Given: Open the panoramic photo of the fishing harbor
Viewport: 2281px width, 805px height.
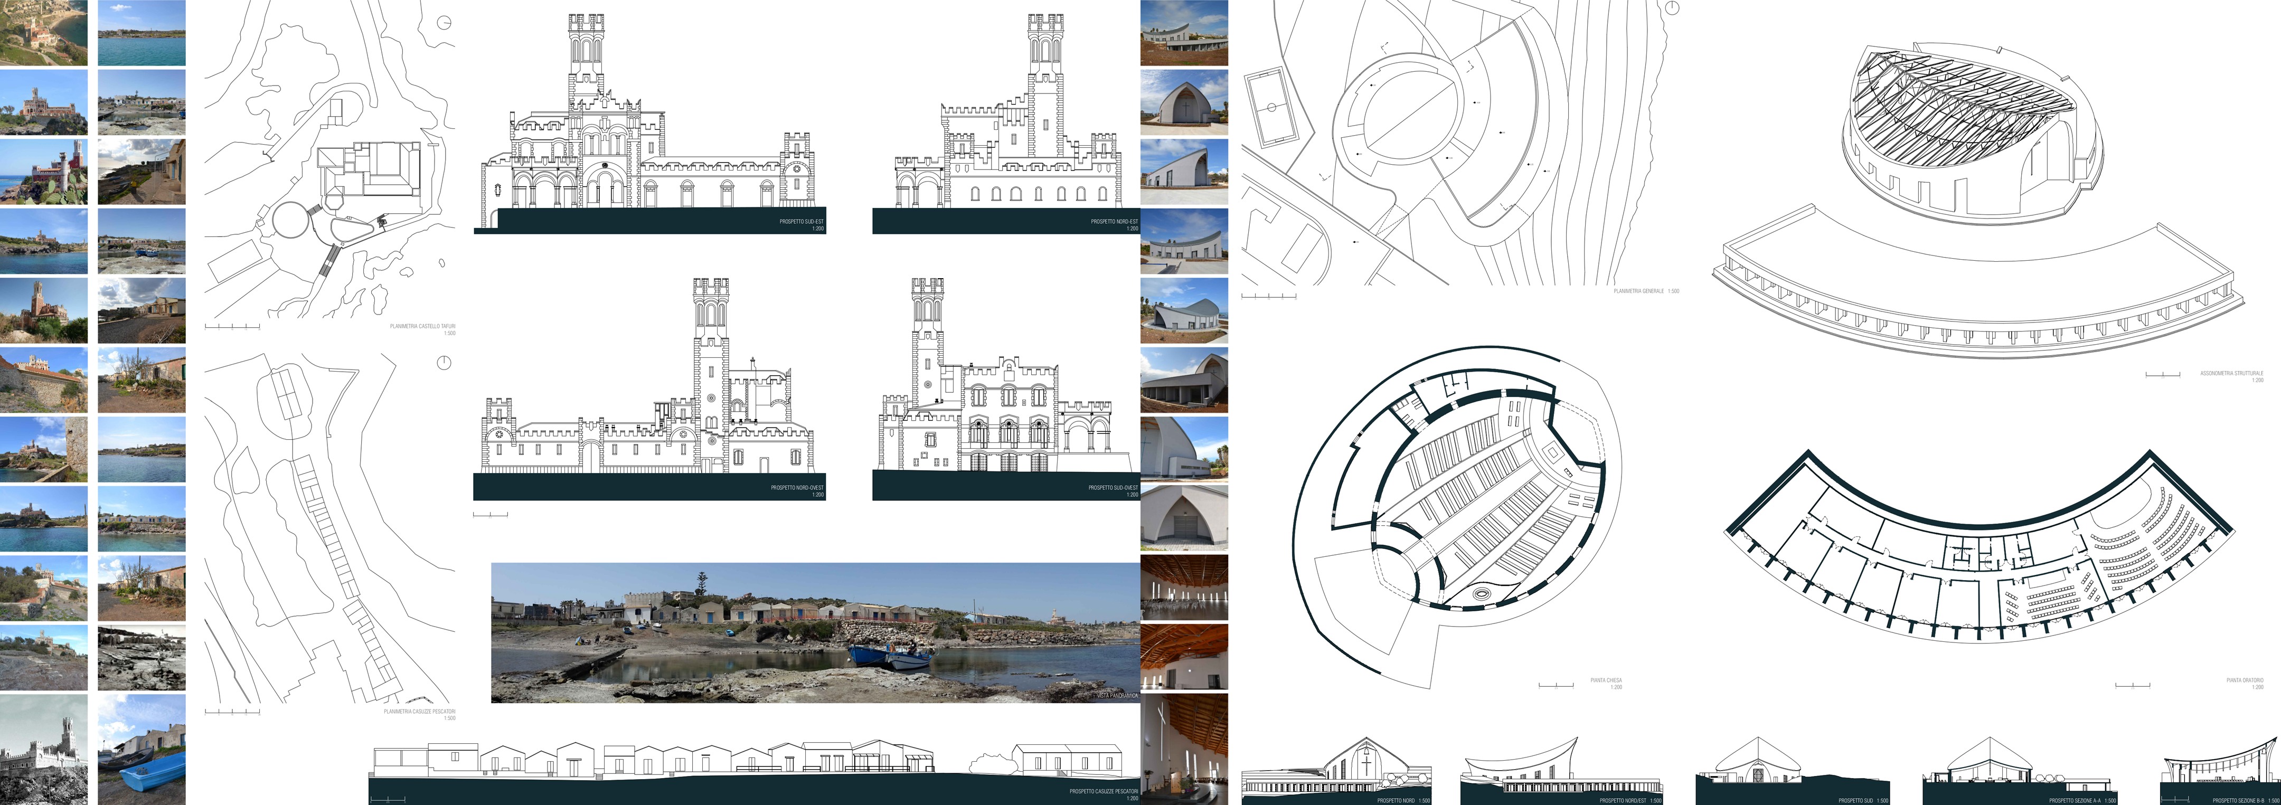Looking at the screenshot, I should [816, 632].
